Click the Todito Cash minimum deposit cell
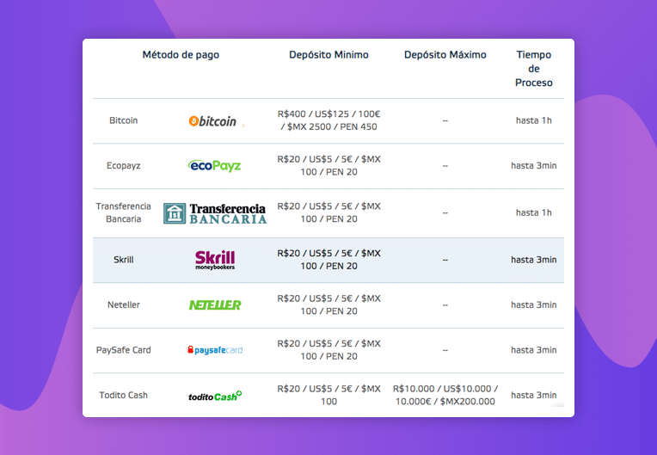Image resolution: width=657 pixels, height=455 pixels. tap(328, 395)
